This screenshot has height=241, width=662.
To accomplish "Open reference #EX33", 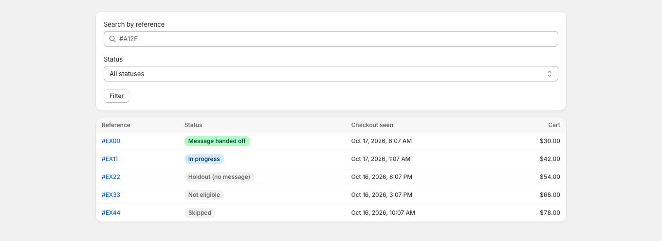I will (111, 195).
